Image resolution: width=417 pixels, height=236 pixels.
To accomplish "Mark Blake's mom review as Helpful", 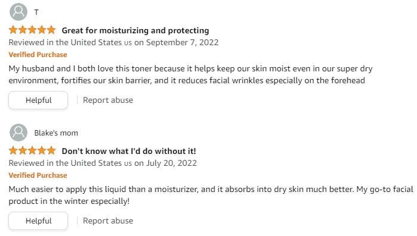I will click(x=38, y=221).
